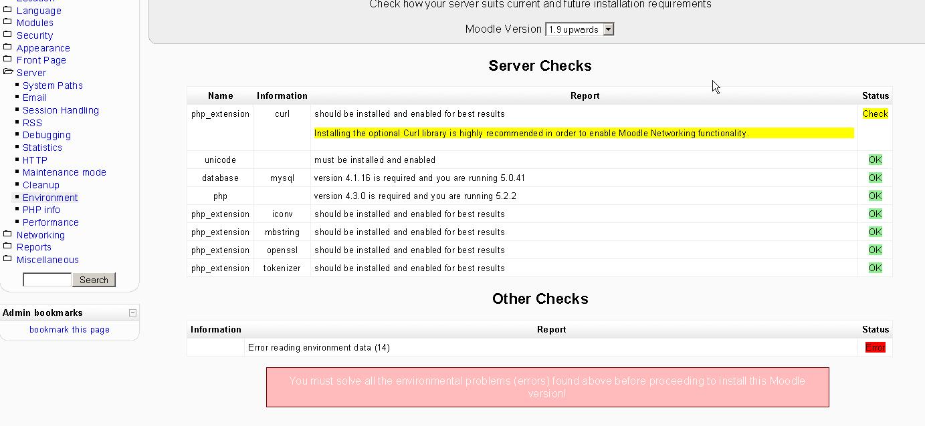
Task: Click the OK status for openssl
Action: click(x=875, y=250)
